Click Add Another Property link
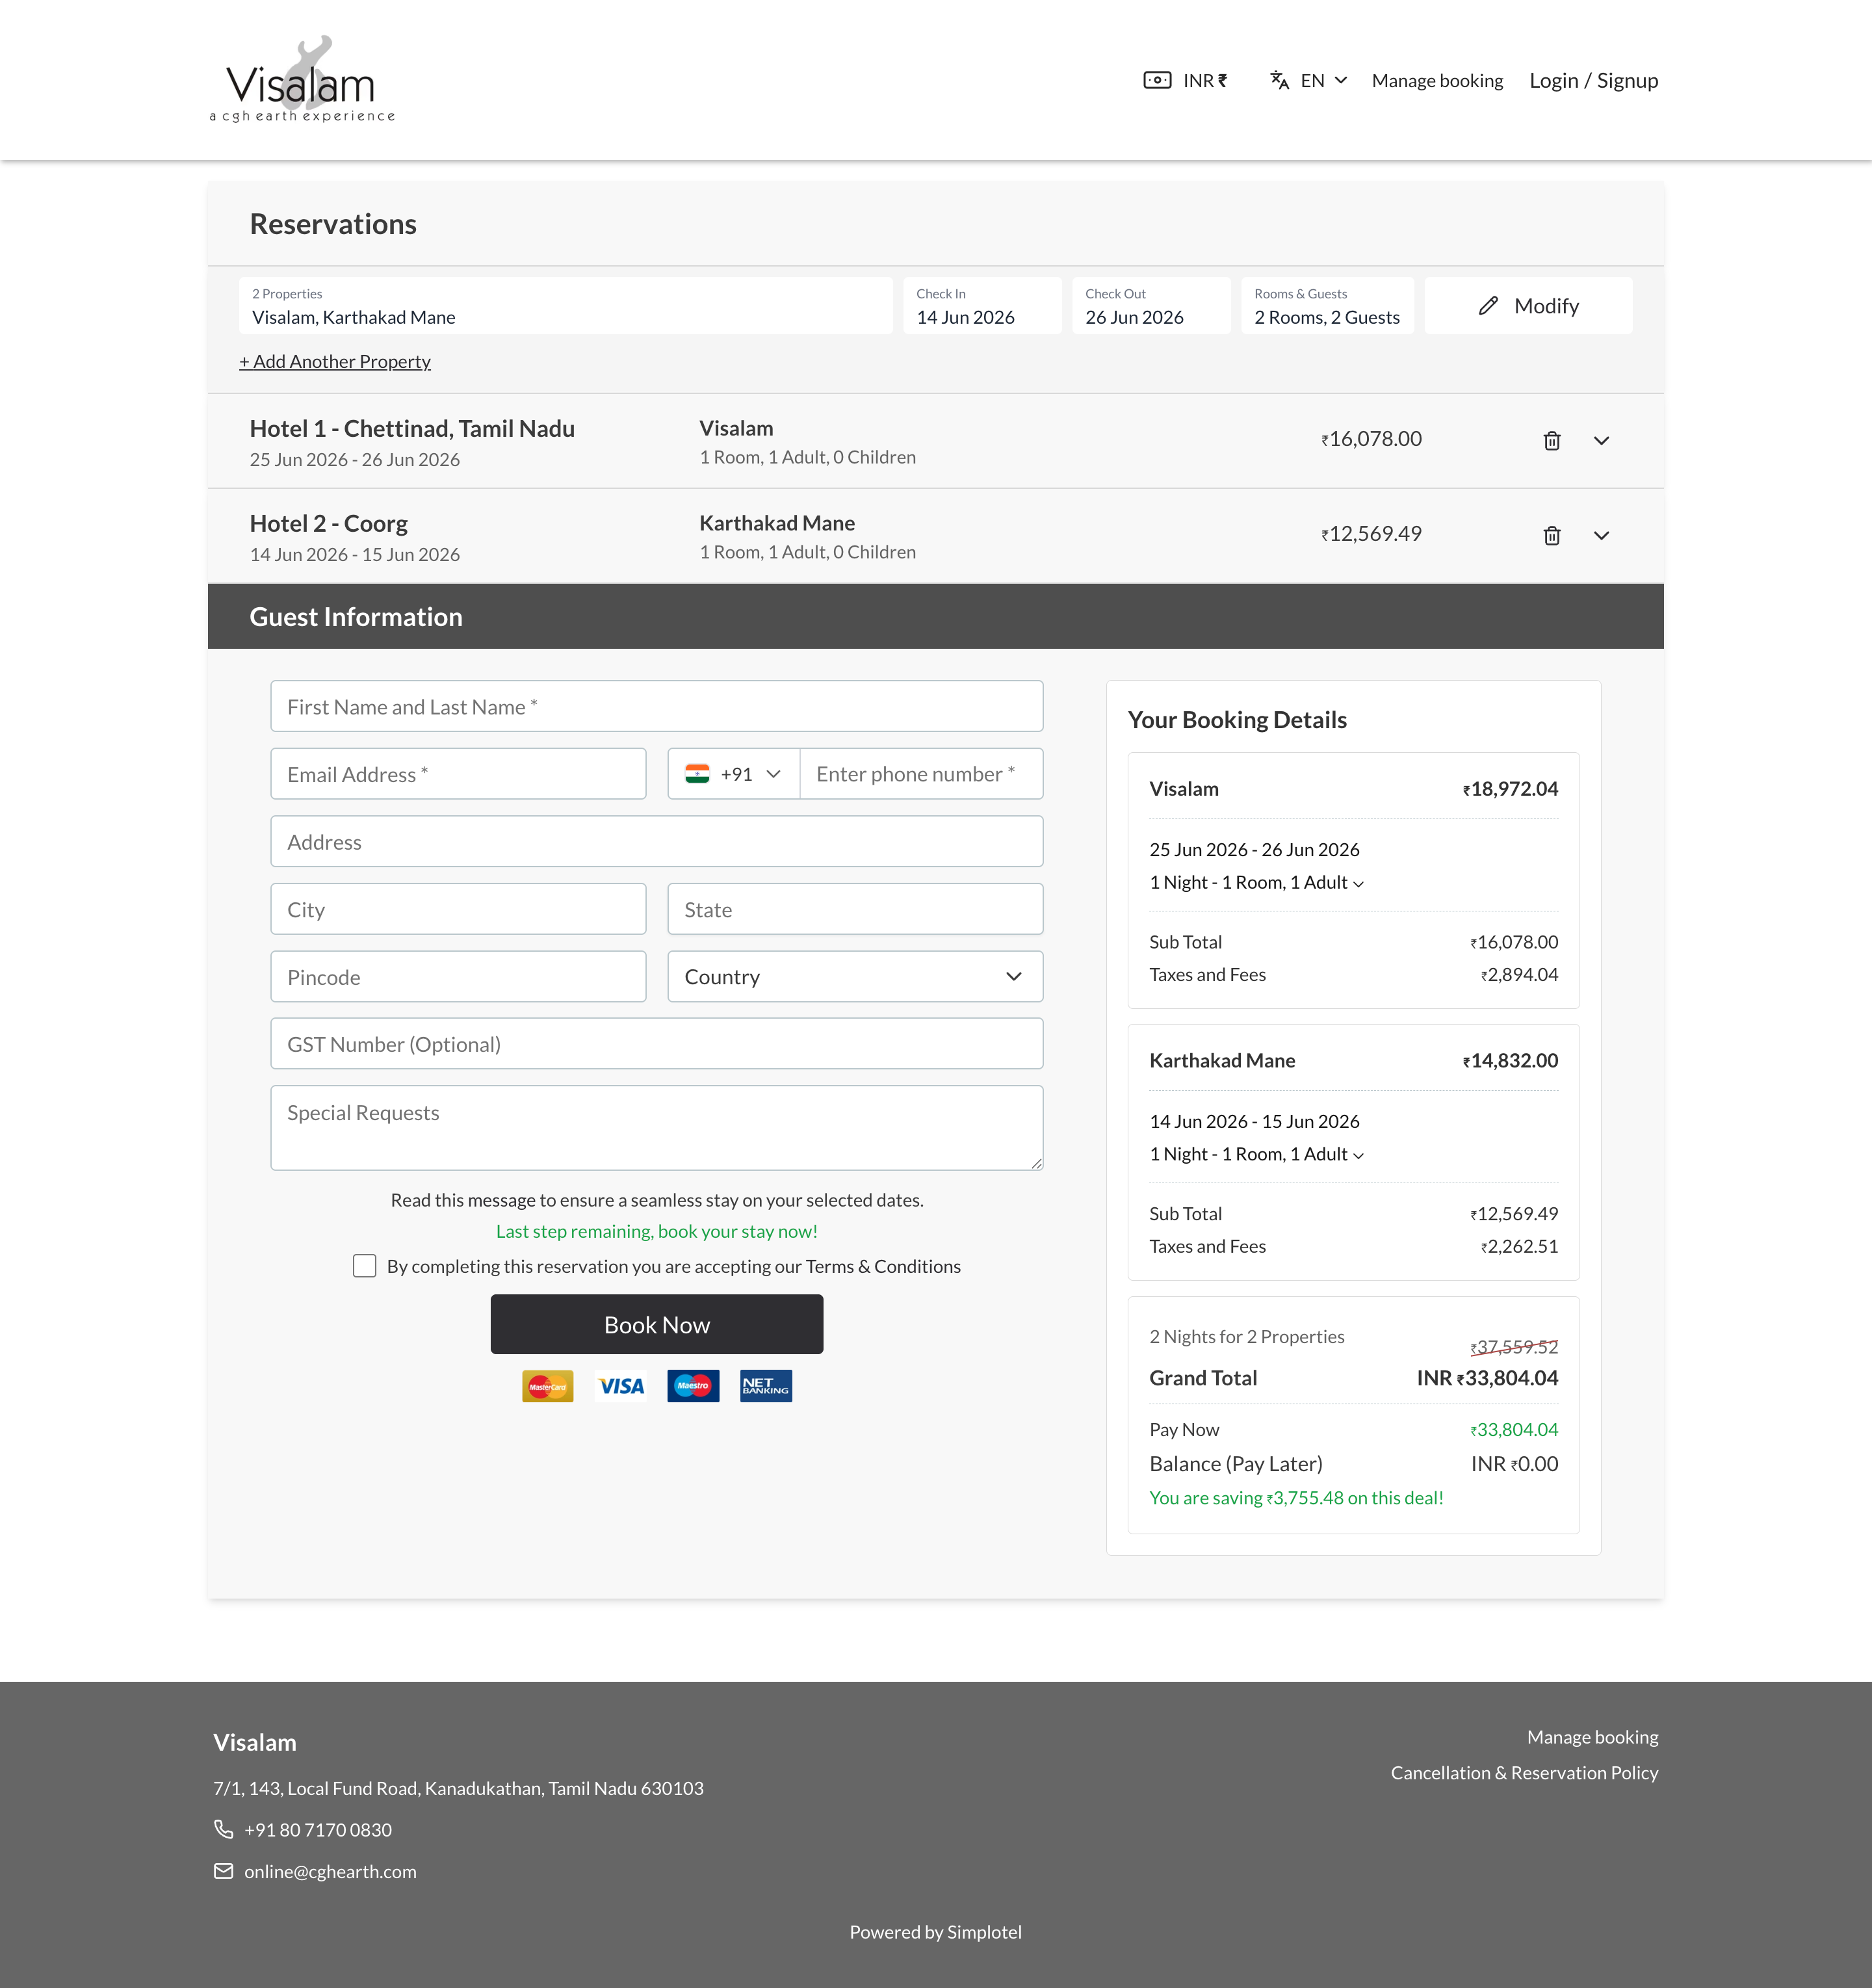The height and width of the screenshot is (1988, 1872). [335, 361]
